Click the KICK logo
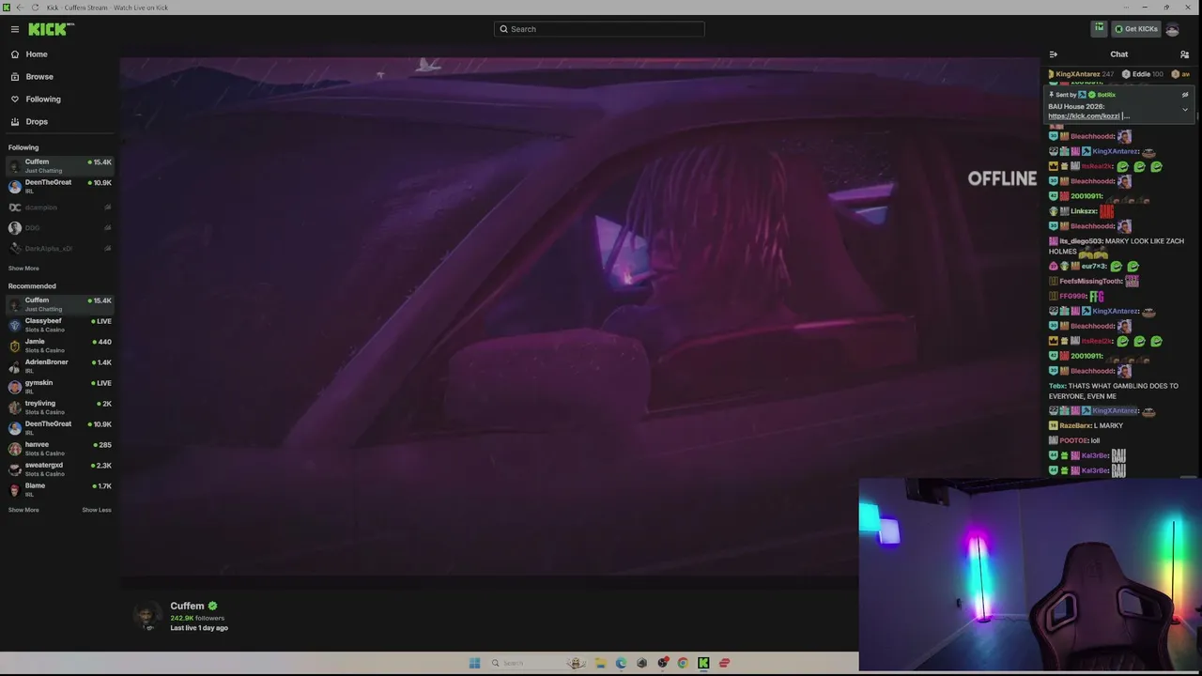Screen dimensions: 1202x676 click(x=51, y=29)
